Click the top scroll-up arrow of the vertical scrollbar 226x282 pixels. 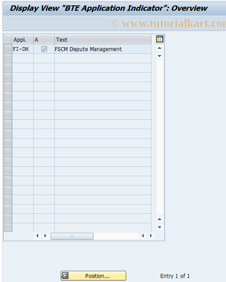coord(160,48)
